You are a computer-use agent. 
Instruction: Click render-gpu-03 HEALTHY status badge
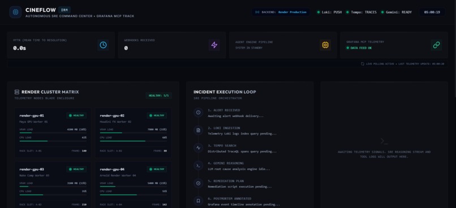(x=76, y=169)
